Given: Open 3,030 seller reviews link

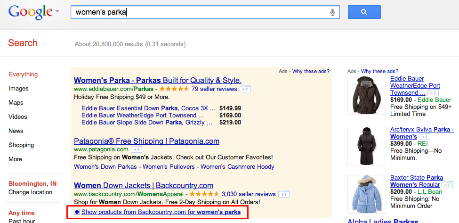Looking at the screenshot, I should pos(249,194).
